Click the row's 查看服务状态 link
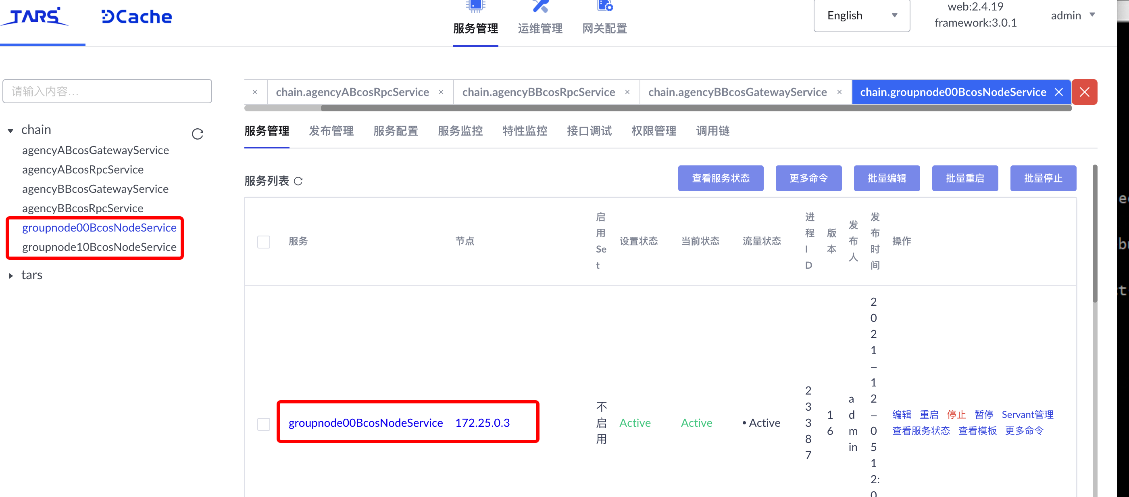Image resolution: width=1129 pixels, height=497 pixels. pyautogui.click(x=921, y=431)
